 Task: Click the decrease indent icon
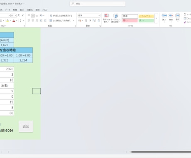[41, 20]
